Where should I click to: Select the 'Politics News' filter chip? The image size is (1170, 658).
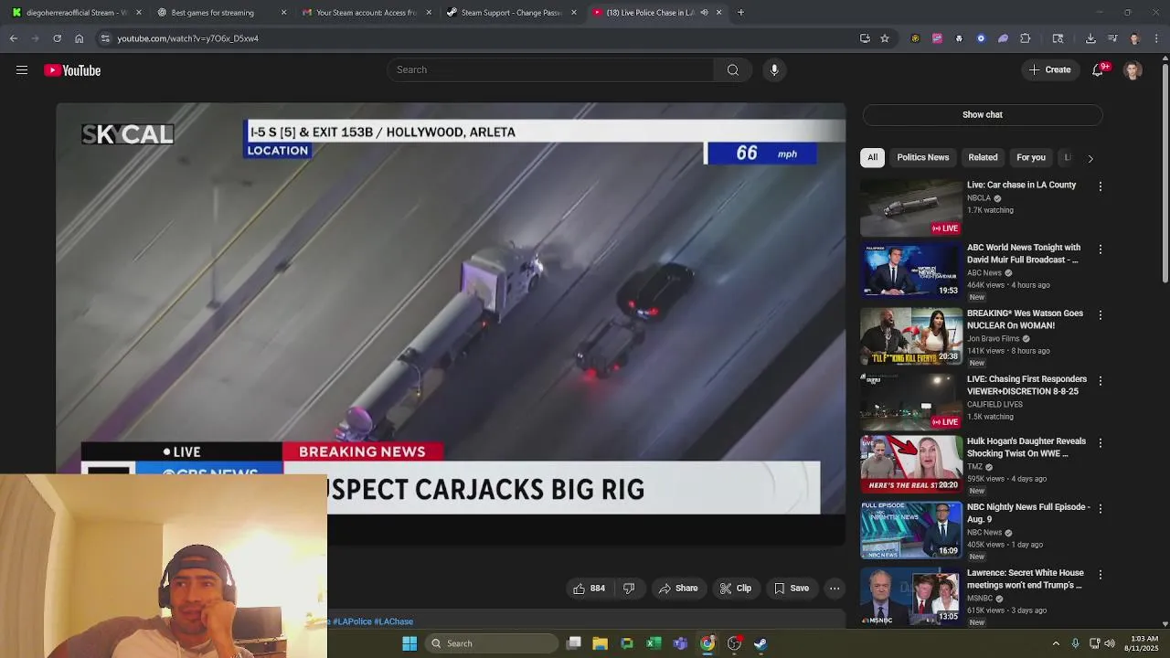click(923, 157)
